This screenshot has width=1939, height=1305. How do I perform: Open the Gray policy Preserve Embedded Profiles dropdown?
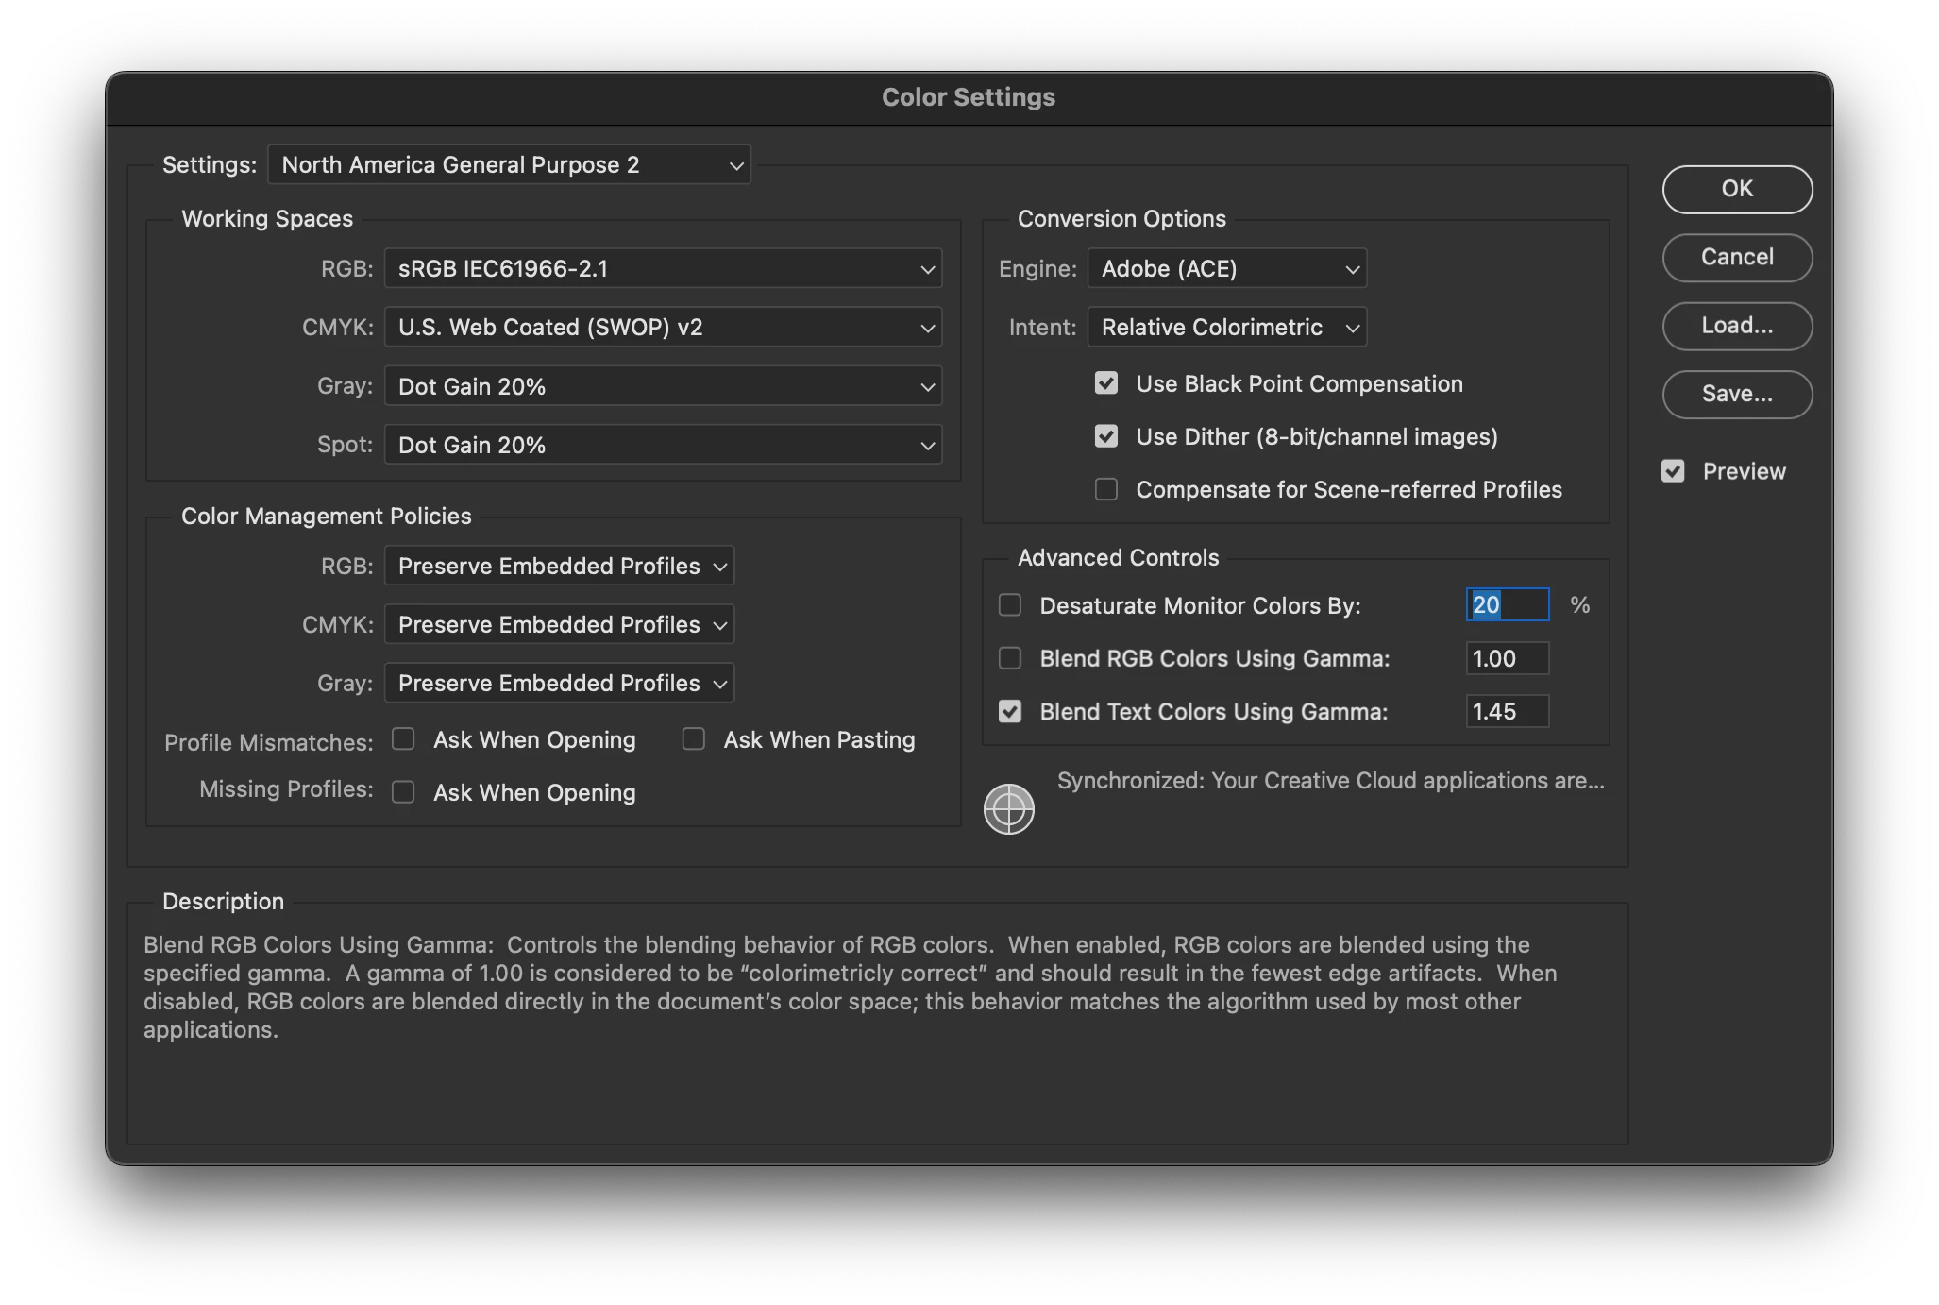click(x=559, y=683)
